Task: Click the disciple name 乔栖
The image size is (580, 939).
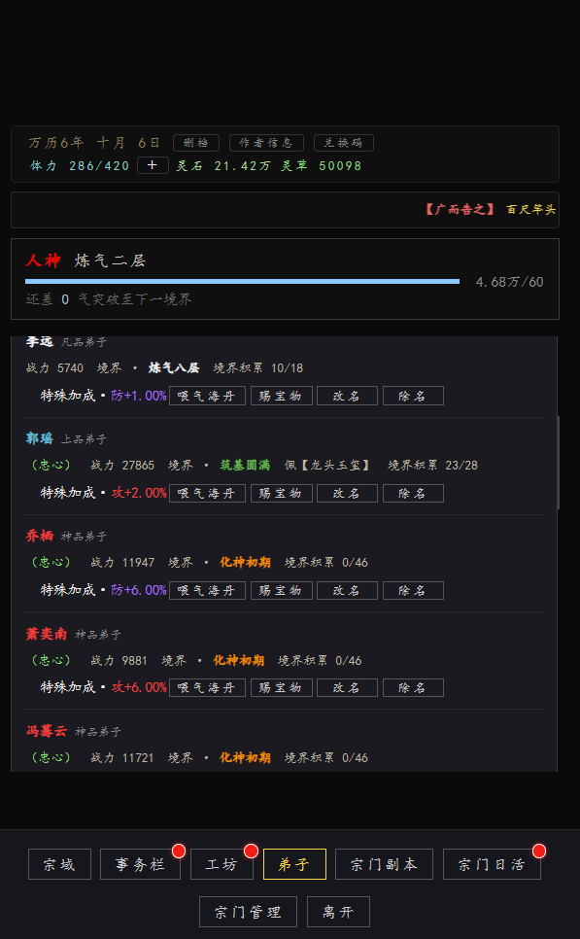Action: pos(40,536)
